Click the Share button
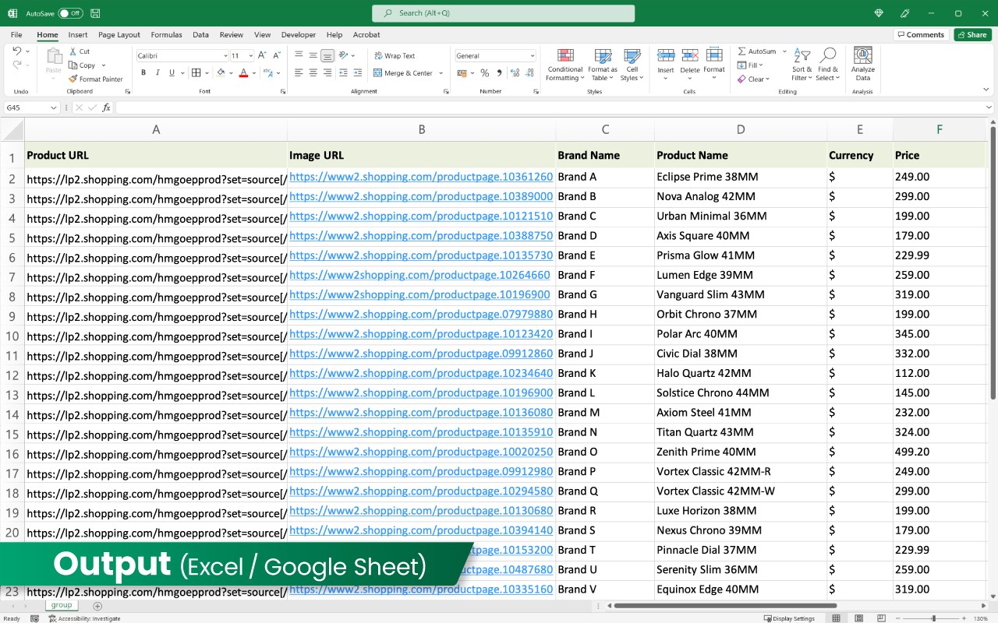 971,35
